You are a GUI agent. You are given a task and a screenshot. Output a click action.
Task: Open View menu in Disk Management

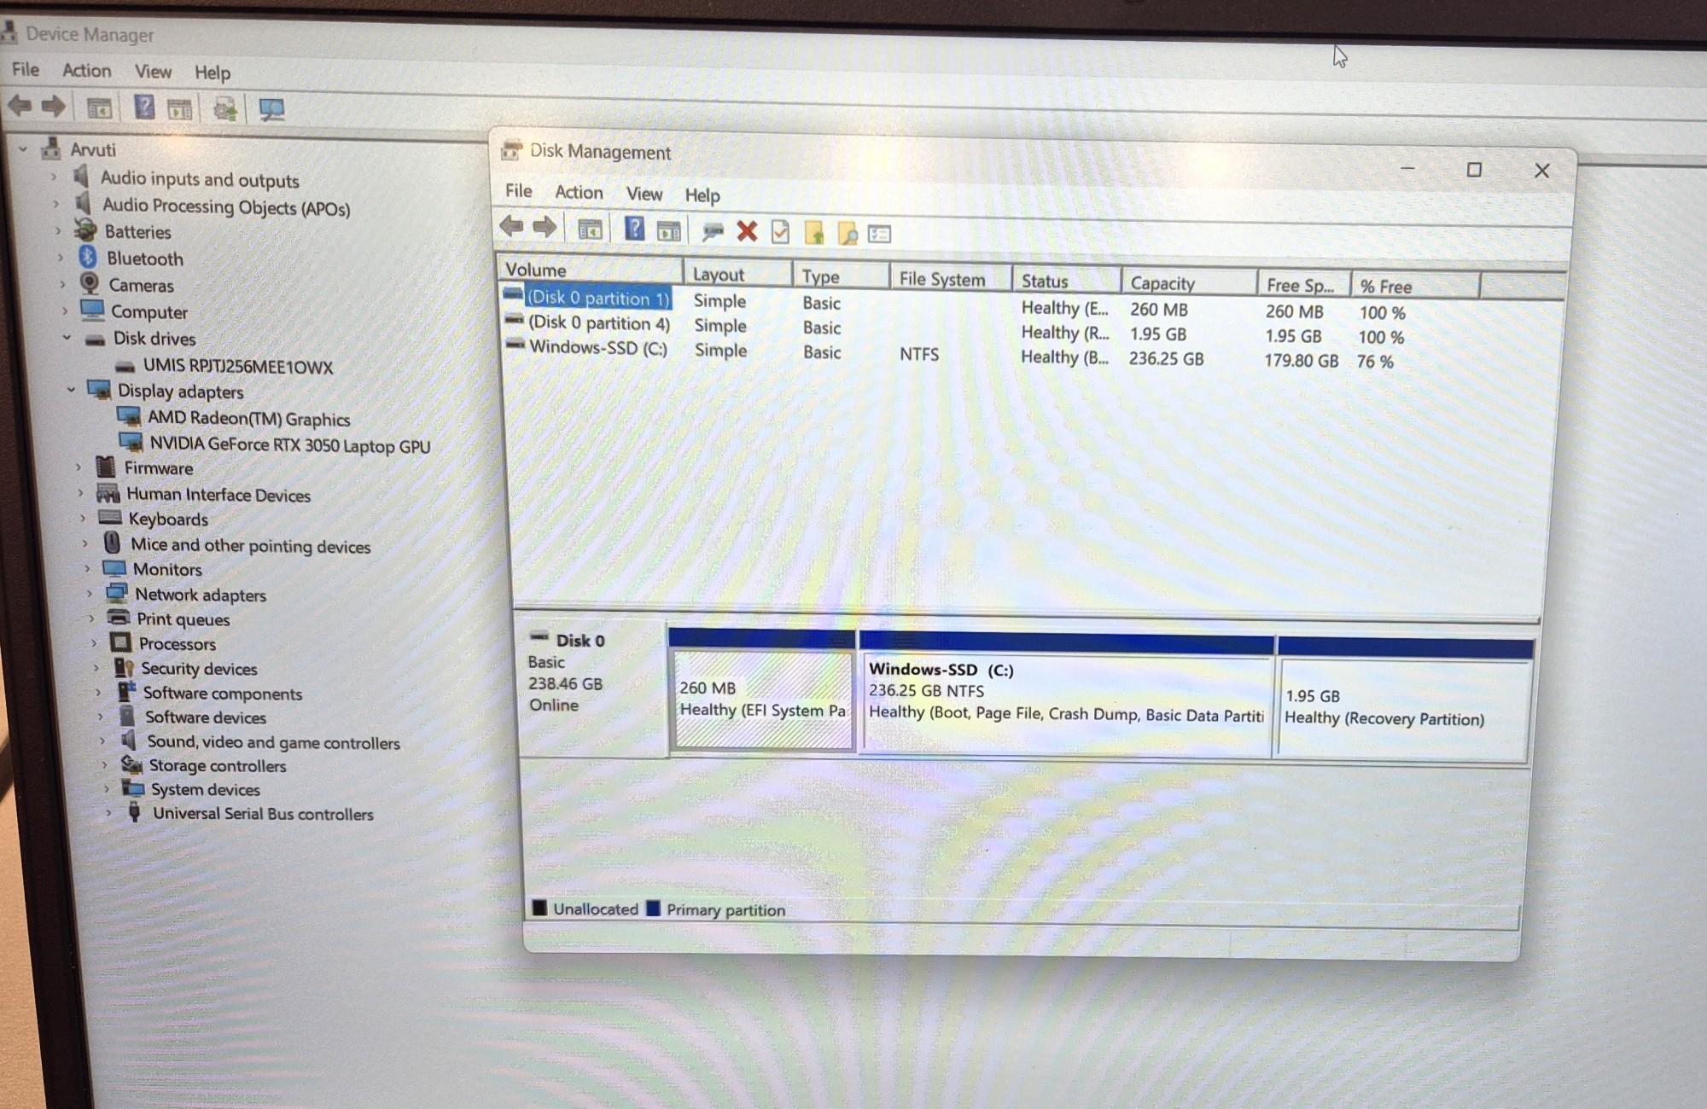click(x=644, y=194)
